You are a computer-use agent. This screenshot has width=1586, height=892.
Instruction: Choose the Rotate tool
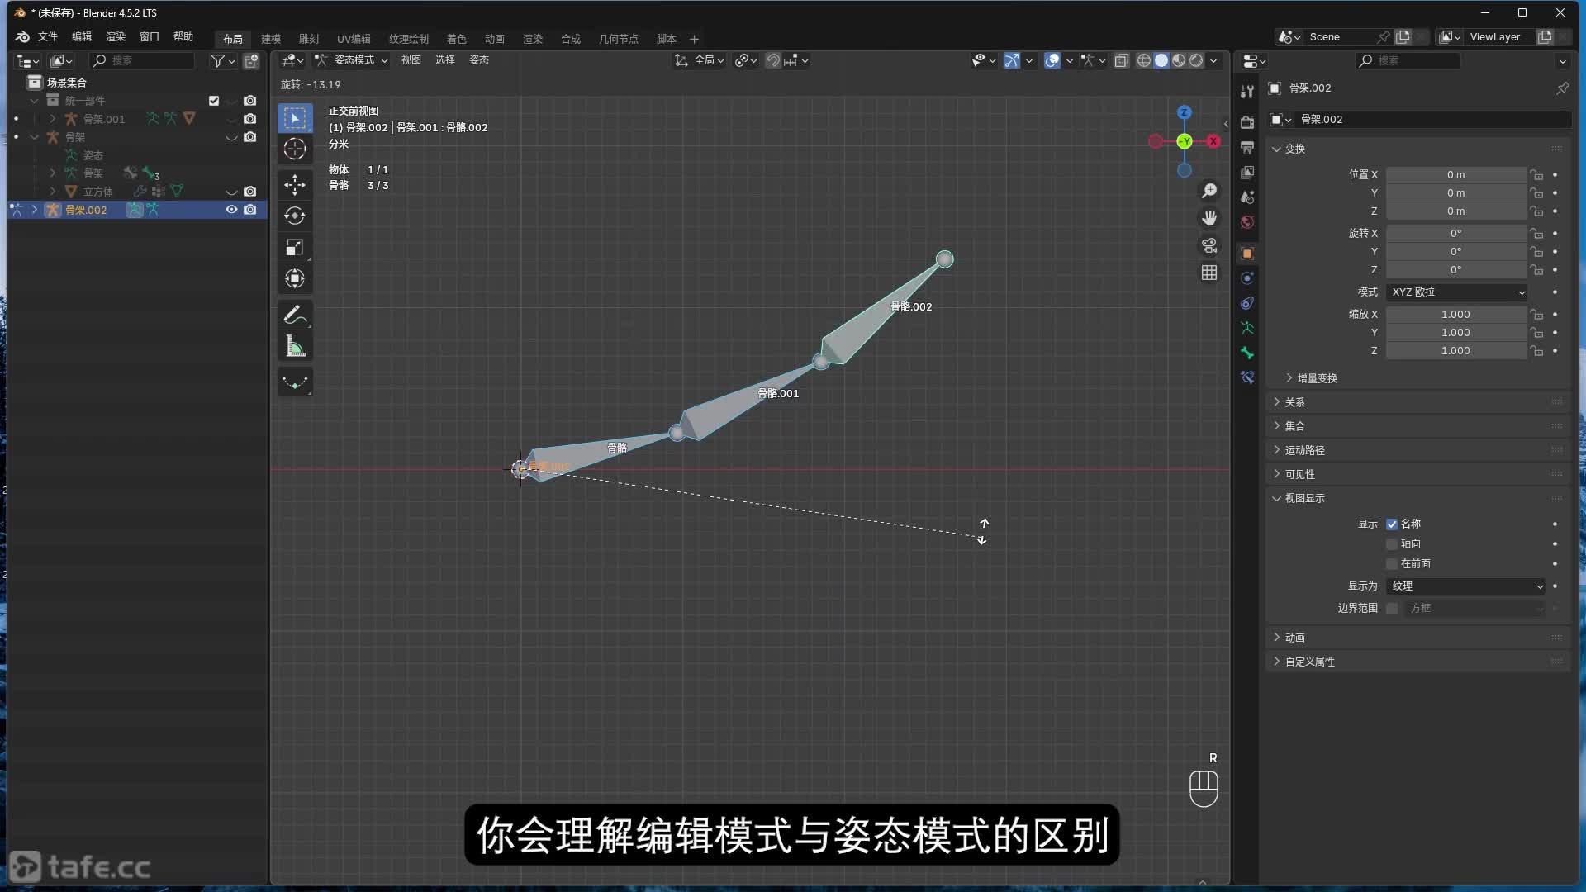[x=295, y=216]
